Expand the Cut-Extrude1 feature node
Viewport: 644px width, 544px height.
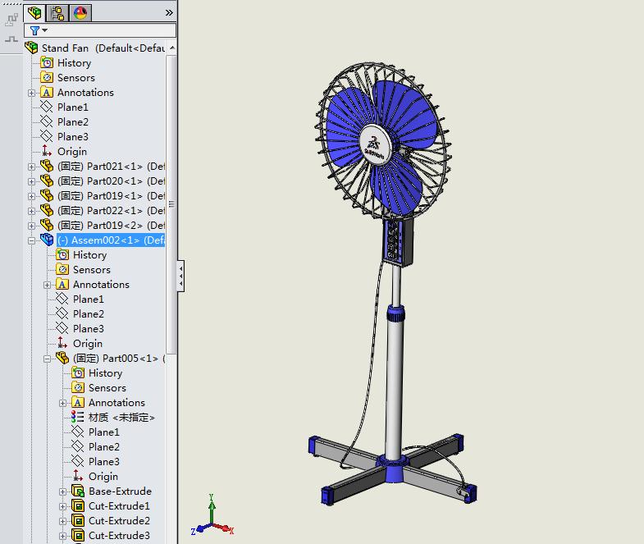pyautogui.click(x=63, y=506)
